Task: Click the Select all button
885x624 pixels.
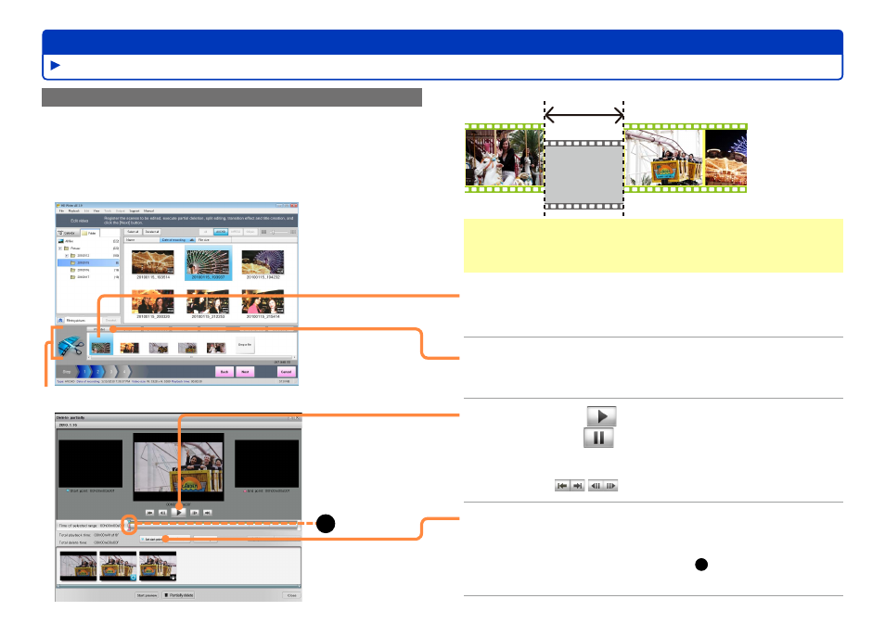Action: coord(134,232)
